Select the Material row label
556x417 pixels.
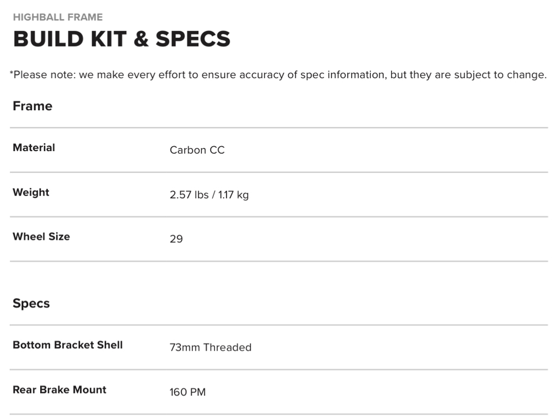(x=34, y=148)
